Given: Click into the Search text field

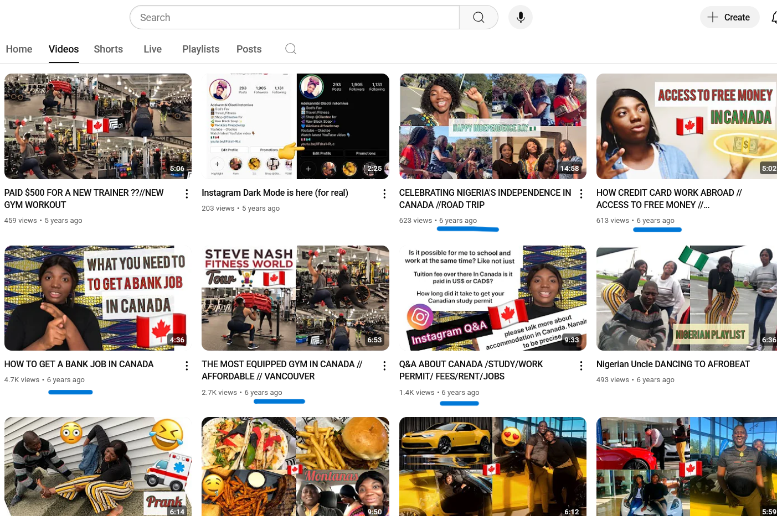Looking at the screenshot, I should tap(294, 18).
